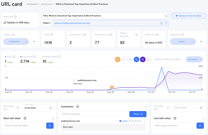Show Words help icon
This screenshot has height=135, width=208.
pyautogui.click(x=52, y=35)
